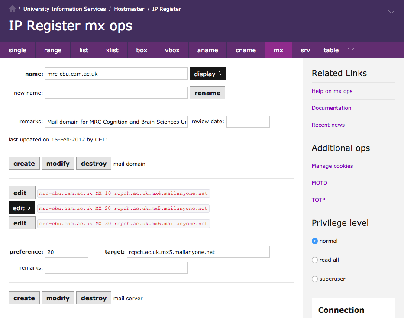The image size is (404, 318).
Task: Select the normal privilege level radio
Action: [x=315, y=241]
